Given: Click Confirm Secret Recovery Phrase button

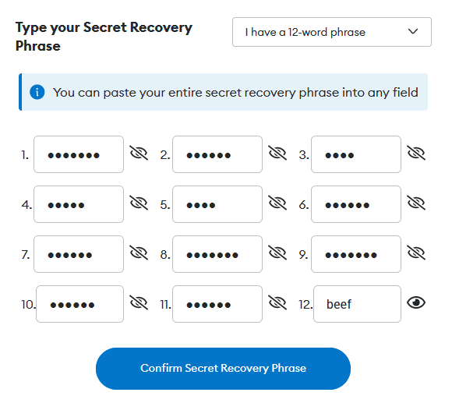Looking at the screenshot, I should point(223,369).
